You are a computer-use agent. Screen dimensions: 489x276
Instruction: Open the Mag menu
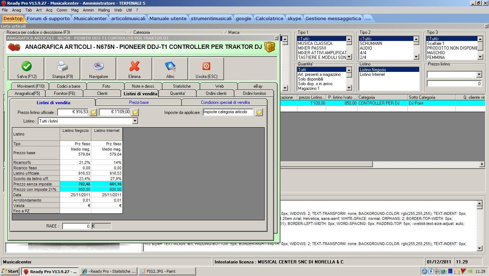[x=75, y=10]
